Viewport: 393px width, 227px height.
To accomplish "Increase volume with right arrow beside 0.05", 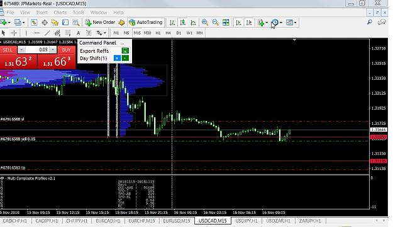I will pos(53,50).
